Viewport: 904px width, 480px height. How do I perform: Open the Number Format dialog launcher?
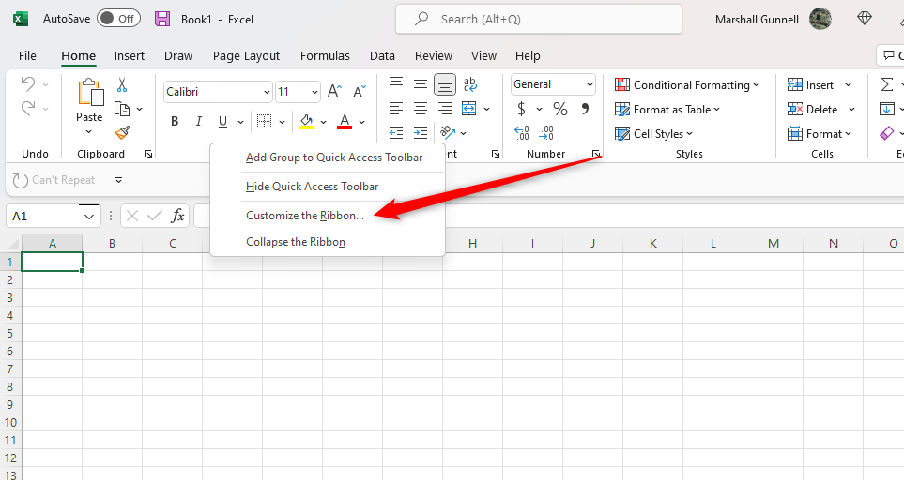(595, 154)
